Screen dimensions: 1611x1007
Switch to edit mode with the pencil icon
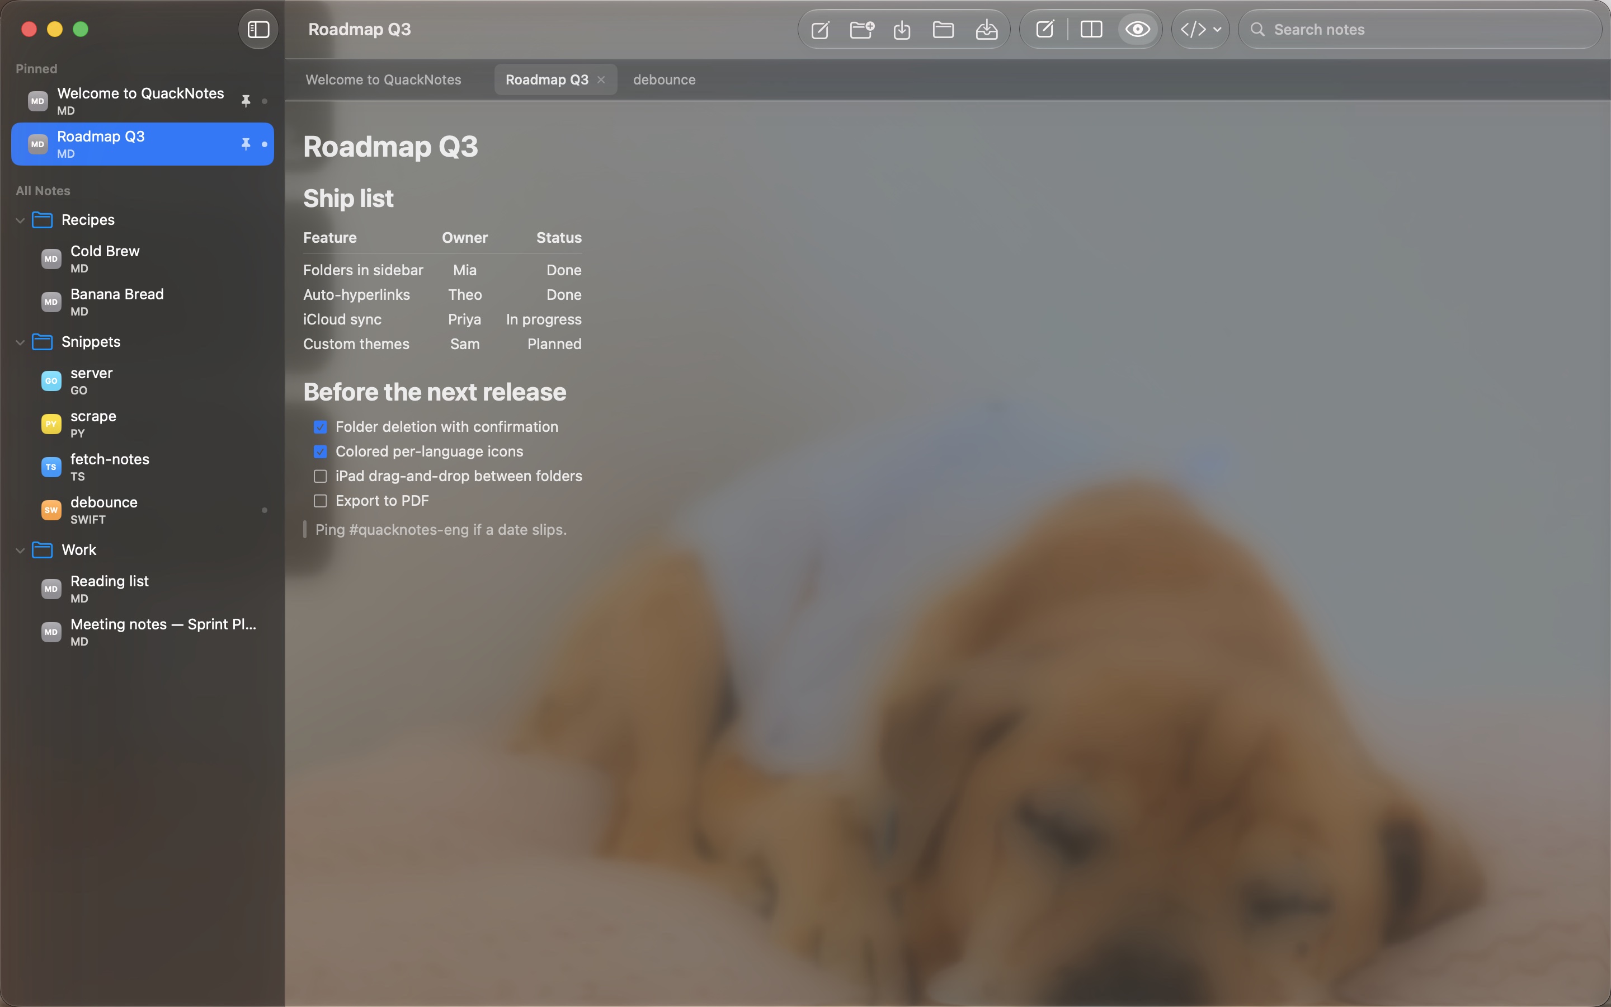click(1045, 29)
